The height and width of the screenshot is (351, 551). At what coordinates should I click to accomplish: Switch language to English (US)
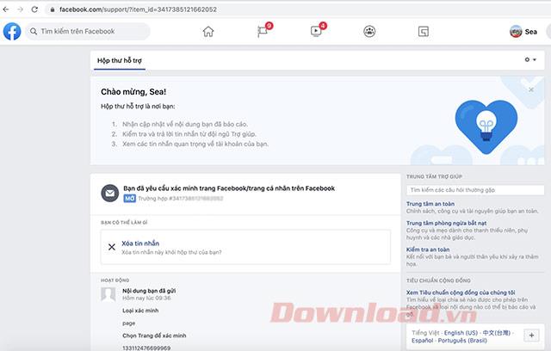coord(461,333)
